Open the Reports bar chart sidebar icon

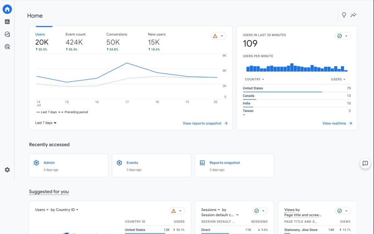(x=7, y=22)
